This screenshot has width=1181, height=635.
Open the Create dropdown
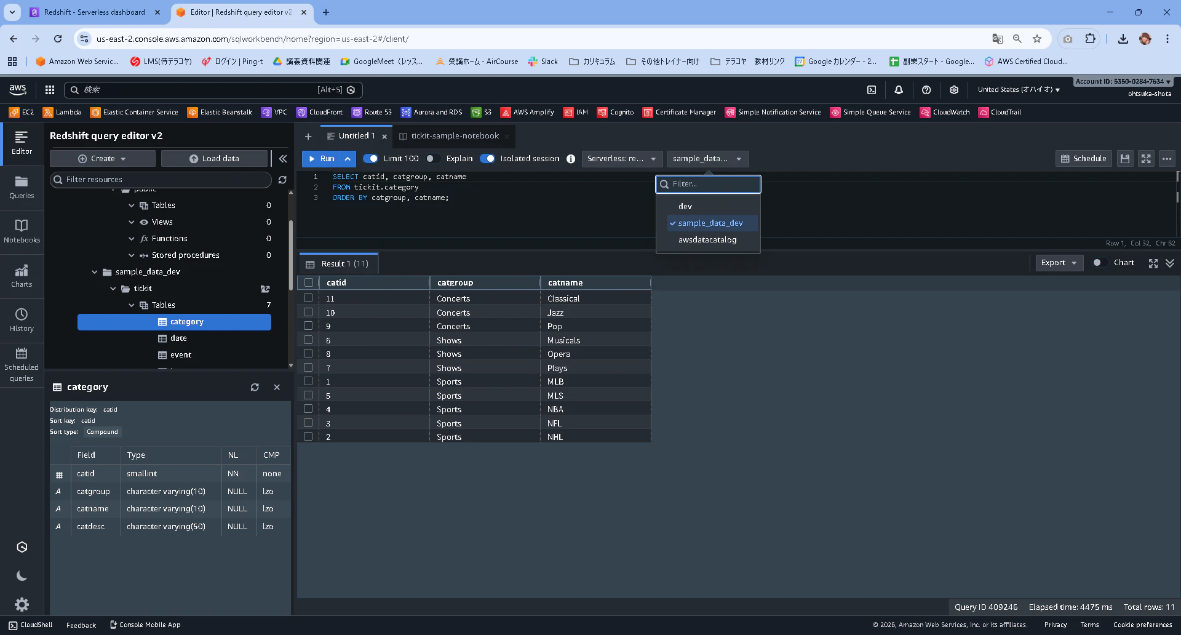[x=102, y=159]
